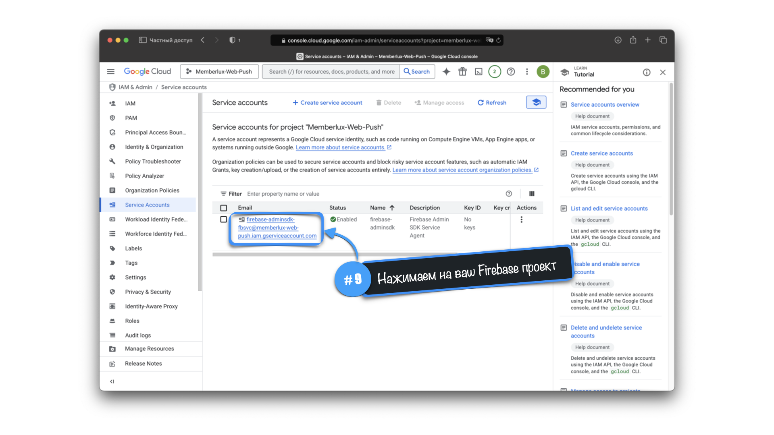
Task: Open the Memberlux-Web-Push project selector
Action: (x=220, y=72)
